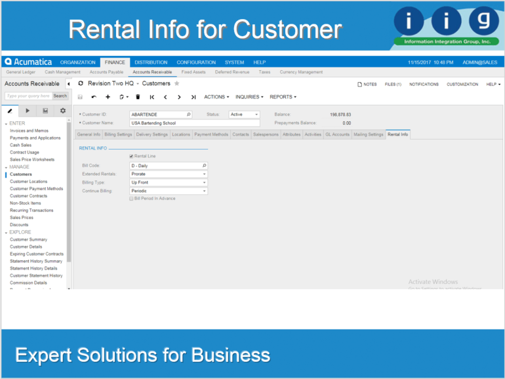The height and width of the screenshot is (379, 505).
Task: Go to next record arrow
Action: point(180,97)
